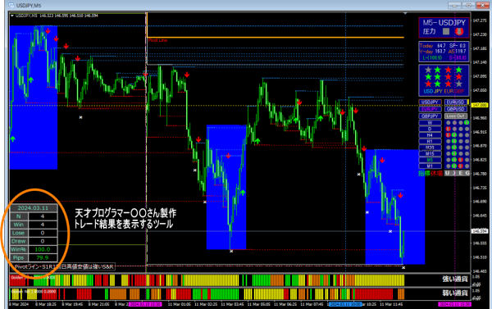Viewport: 492px width, 309px height.
Task: Click the middle-row green star in USD column
Action: [x=428, y=76]
